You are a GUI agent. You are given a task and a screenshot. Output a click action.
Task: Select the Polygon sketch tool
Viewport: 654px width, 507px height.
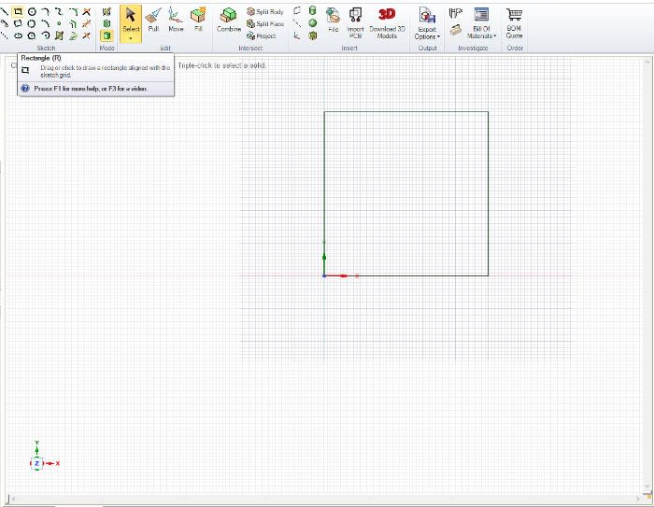[32, 35]
